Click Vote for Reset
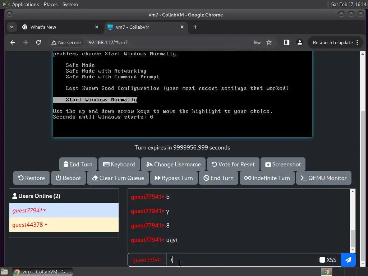The image size is (368, 276). tap(233, 164)
